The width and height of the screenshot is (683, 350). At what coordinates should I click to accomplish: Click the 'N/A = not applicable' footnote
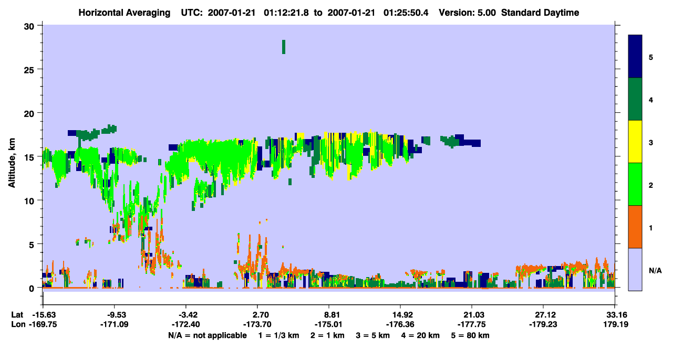(208, 335)
